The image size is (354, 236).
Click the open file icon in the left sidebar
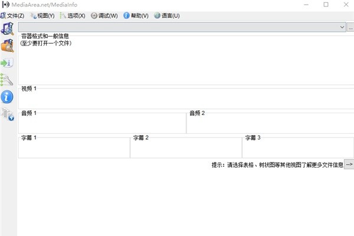coord(8,28)
